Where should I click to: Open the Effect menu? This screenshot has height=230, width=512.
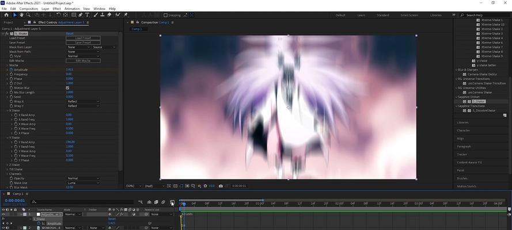coord(56,9)
